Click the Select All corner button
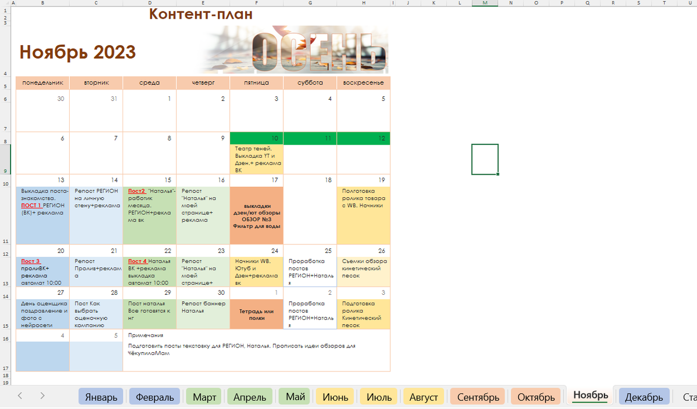The height and width of the screenshot is (409, 697). pyautogui.click(x=5, y=3)
